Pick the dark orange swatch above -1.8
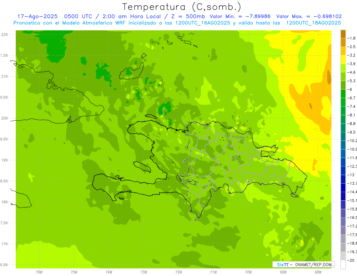Screen dimensions: 357x276 point(343,34)
